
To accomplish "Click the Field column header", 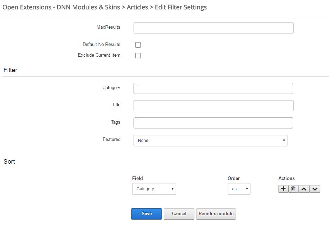I will click(x=137, y=178).
